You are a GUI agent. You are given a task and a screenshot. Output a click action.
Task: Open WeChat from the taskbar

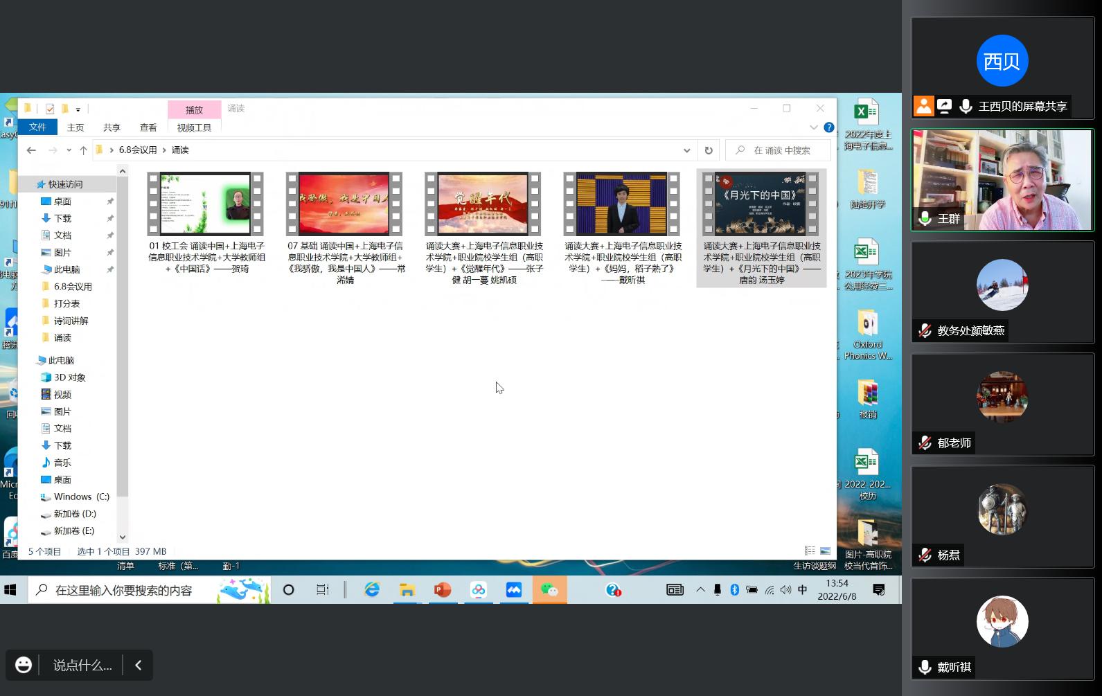coord(549,590)
